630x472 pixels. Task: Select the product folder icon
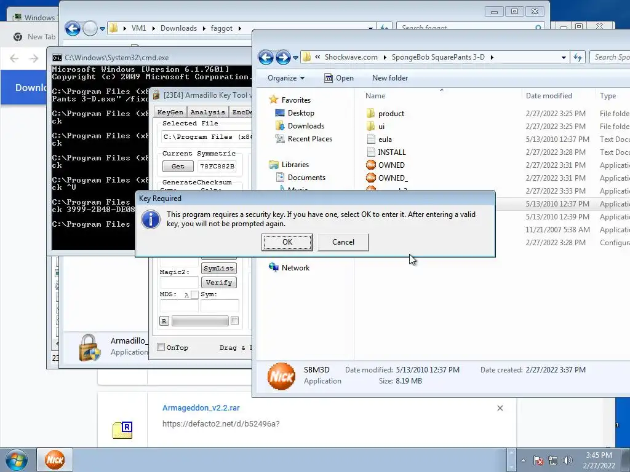tap(370, 113)
